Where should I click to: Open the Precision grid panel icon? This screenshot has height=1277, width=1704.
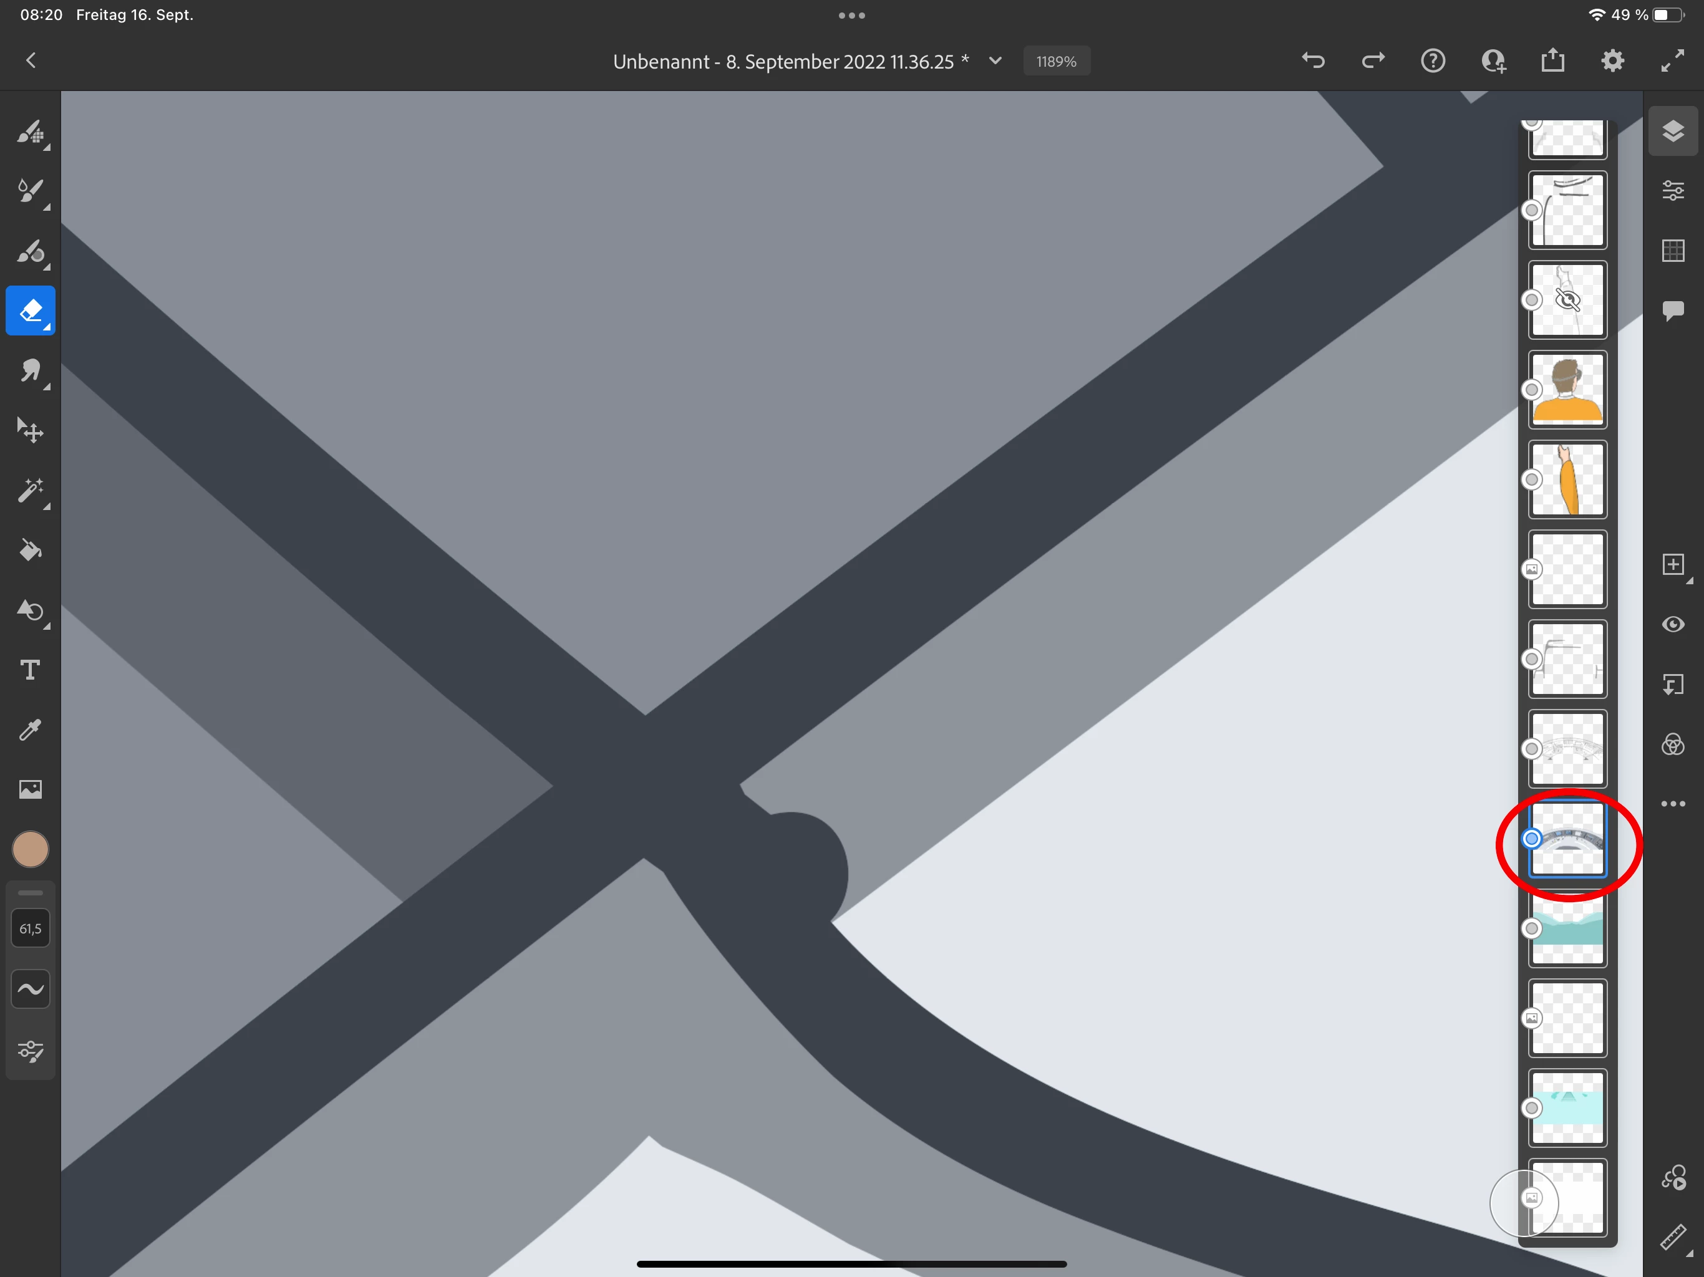click(x=1672, y=250)
